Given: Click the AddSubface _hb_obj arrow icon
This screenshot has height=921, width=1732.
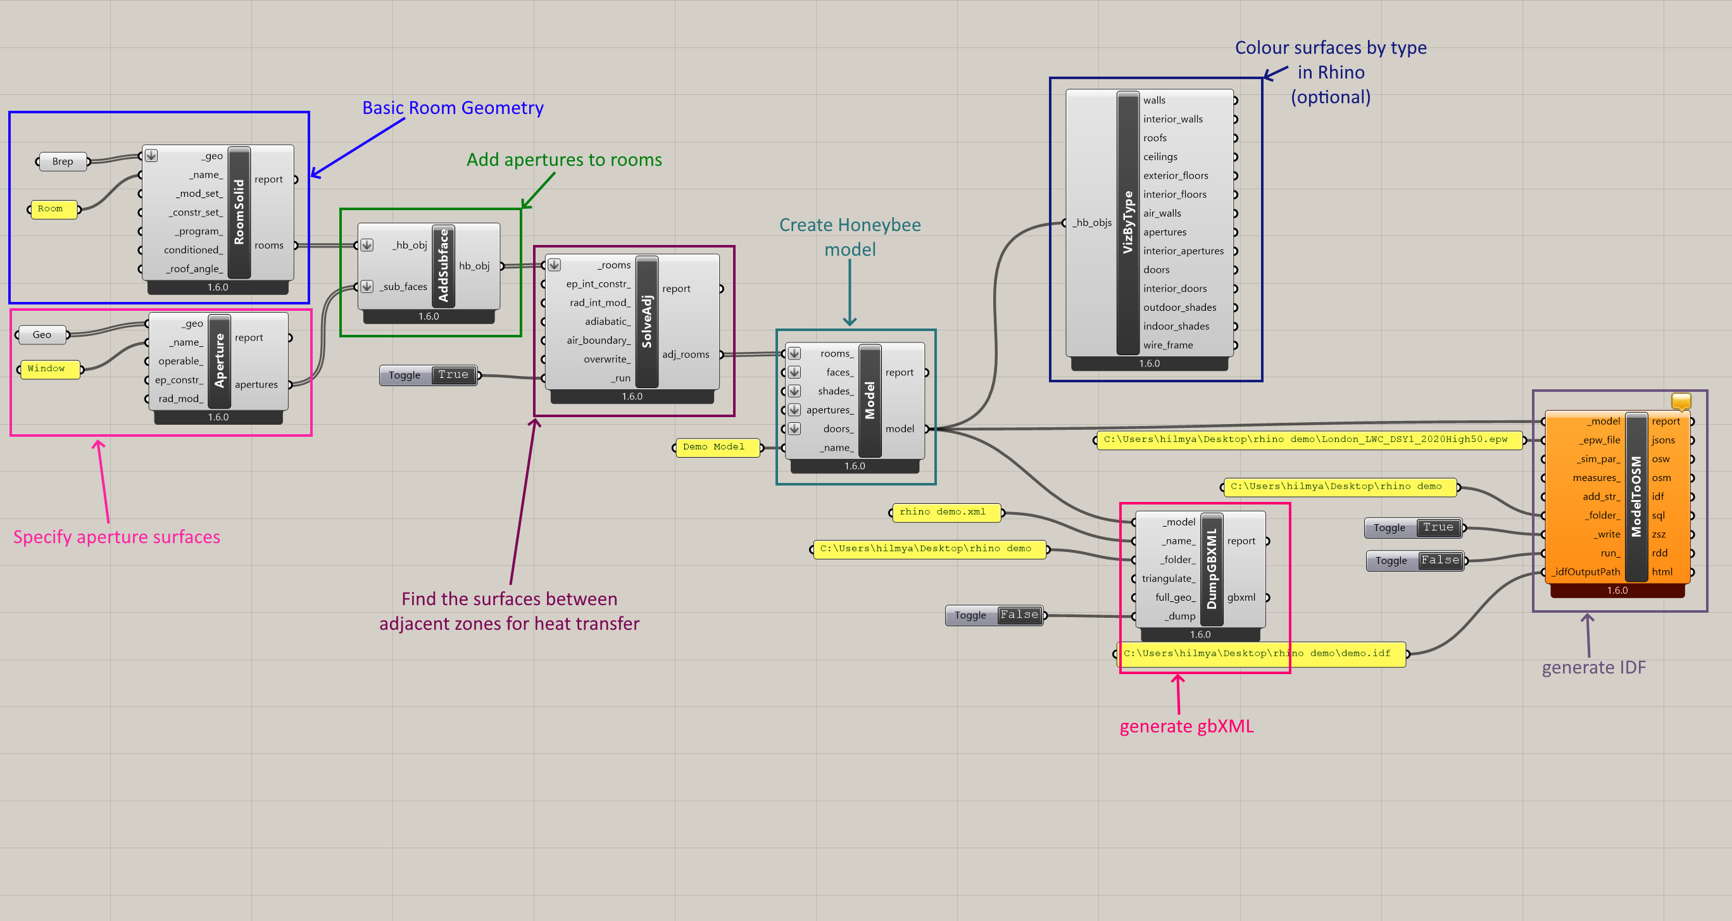Looking at the screenshot, I should (x=367, y=245).
